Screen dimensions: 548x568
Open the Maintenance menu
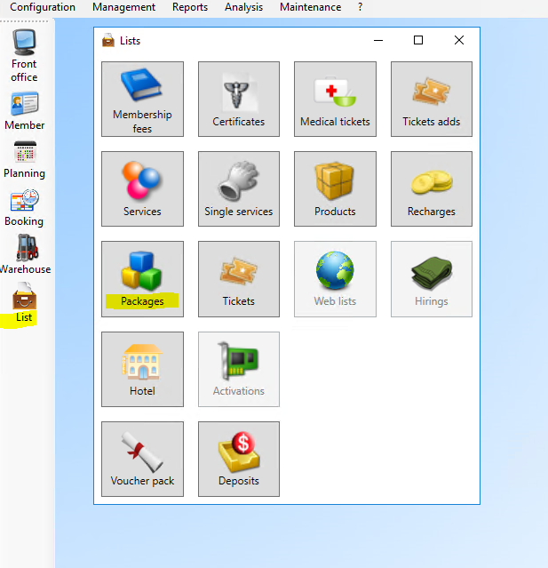point(310,7)
